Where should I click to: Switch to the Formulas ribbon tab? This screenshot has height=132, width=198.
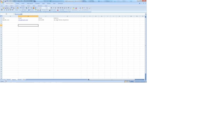[x=37, y=3]
